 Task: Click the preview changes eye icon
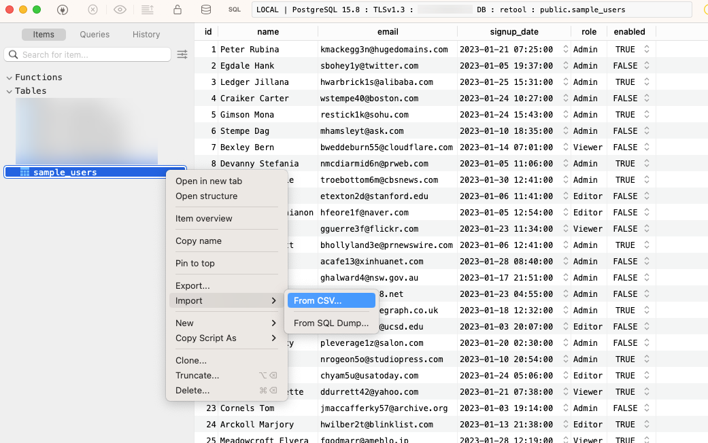pos(120,10)
